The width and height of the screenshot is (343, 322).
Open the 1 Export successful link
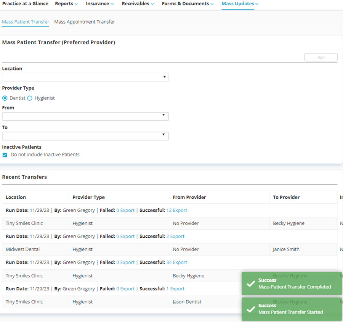(175, 289)
